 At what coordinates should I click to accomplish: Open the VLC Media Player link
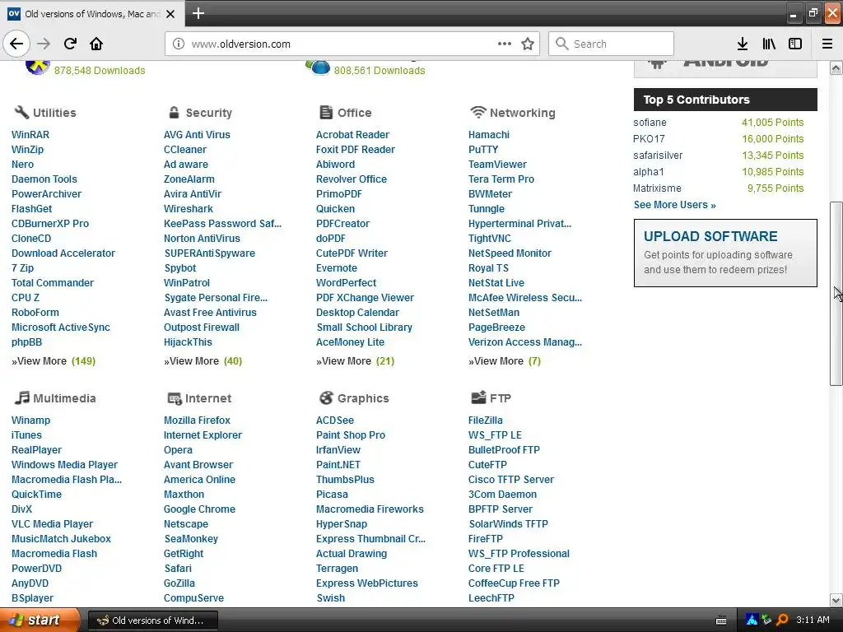click(52, 524)
